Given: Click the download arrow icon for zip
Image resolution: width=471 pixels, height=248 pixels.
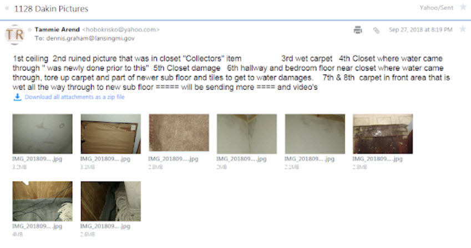Looking at the screenshot, I should click(x=17, y=97).
